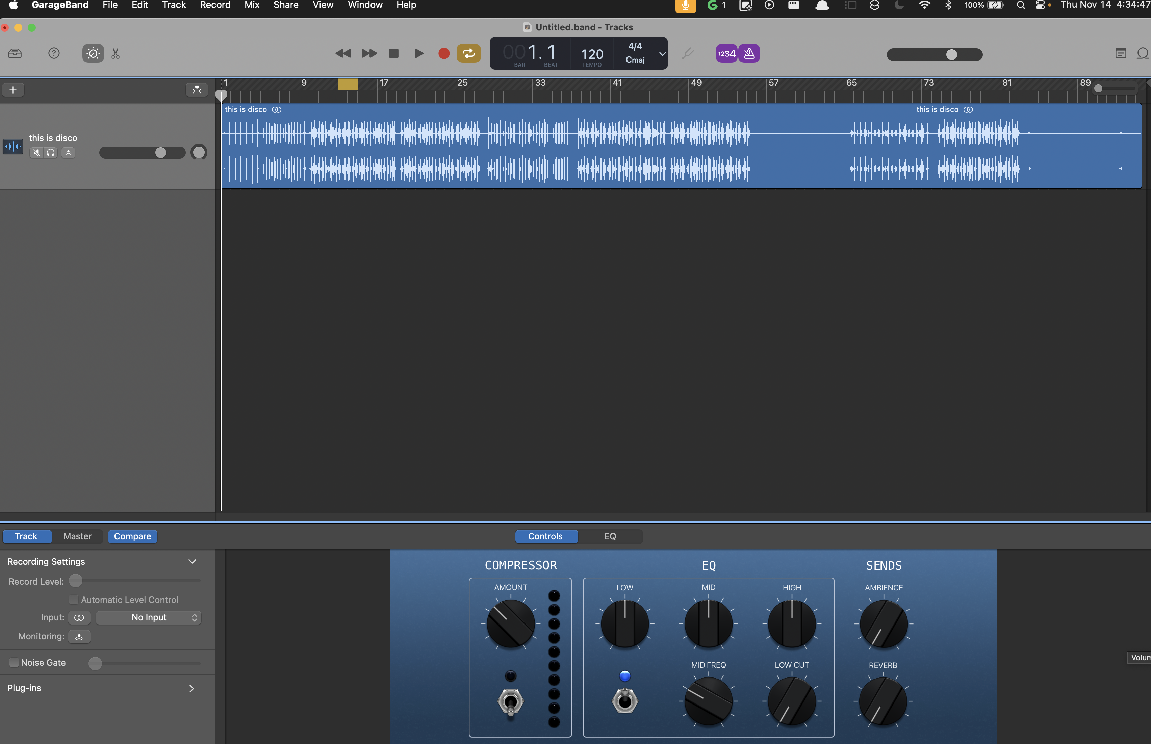Click the Compare button

[x=132, y=536]
